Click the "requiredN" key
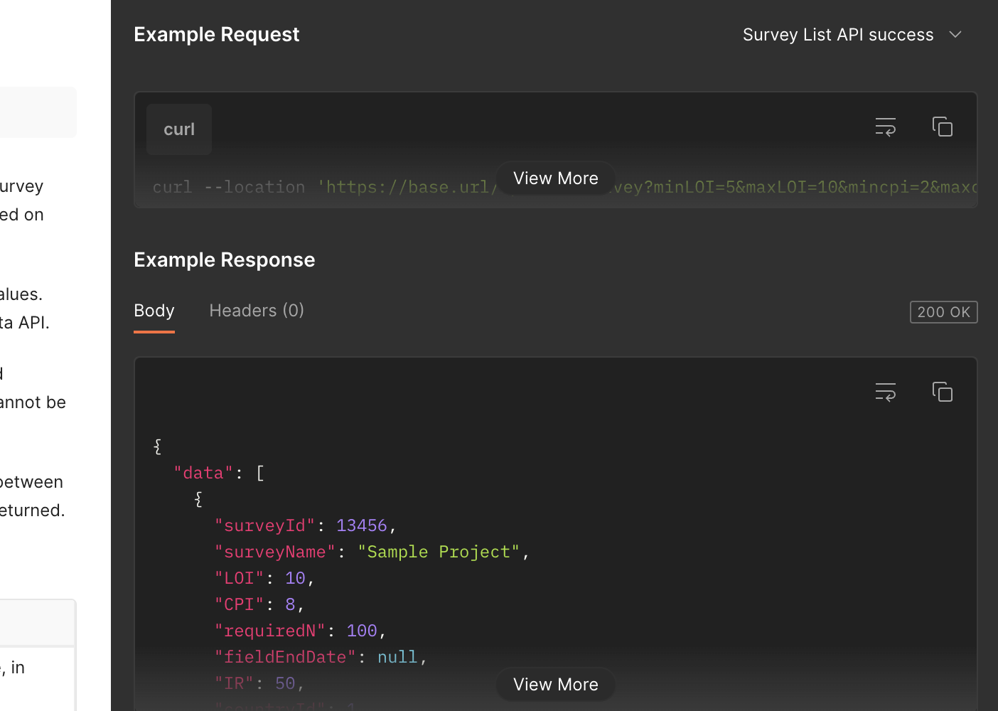 [270, 631]
